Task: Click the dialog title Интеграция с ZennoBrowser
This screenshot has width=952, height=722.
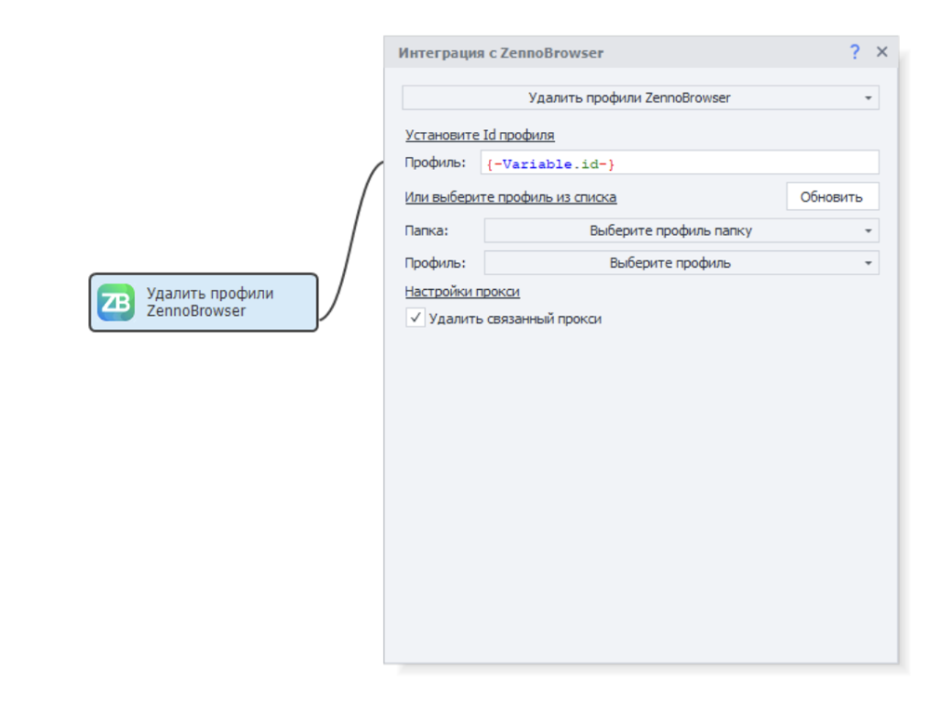Action: tap(501, 53)
